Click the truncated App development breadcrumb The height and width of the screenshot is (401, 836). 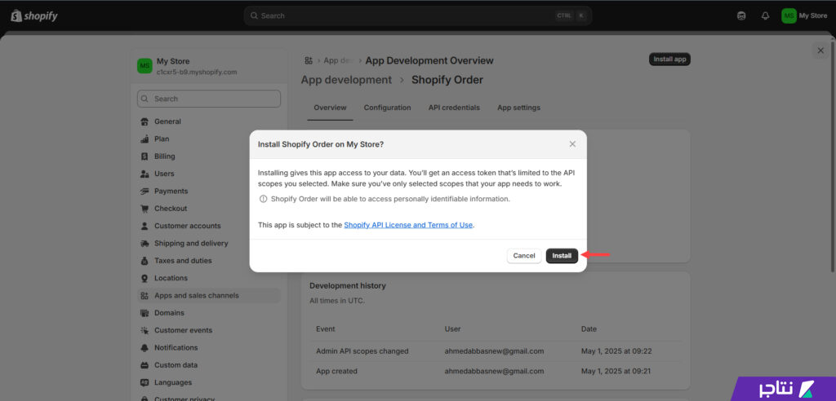339,60
